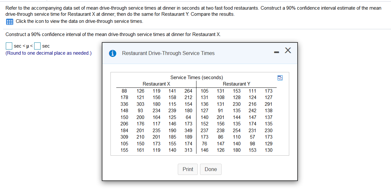Select value 98 in Restaurant Y
This screenshot has height=191, width=391.
coord(253,144)
